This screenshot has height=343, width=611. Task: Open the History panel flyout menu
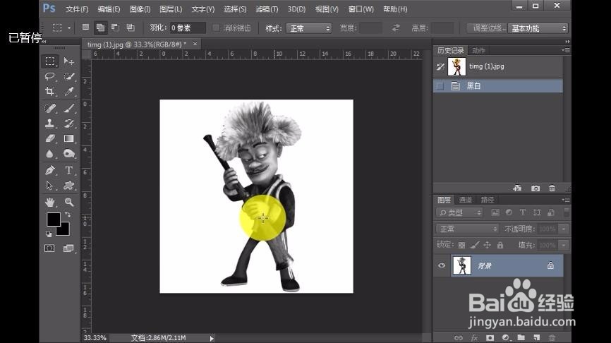pyautogui.click(x=566, y=50)
